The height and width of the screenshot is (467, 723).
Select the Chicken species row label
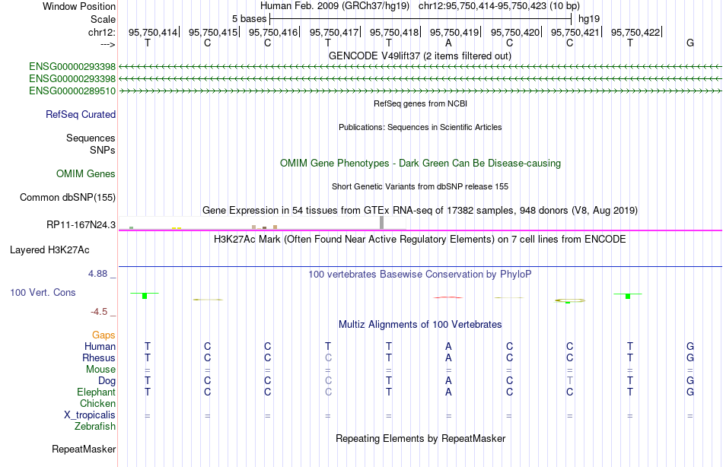pyautogui.click(x=97, y=403)
